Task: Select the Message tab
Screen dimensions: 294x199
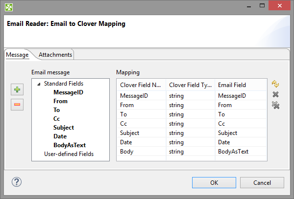Action: click(17, 55)
